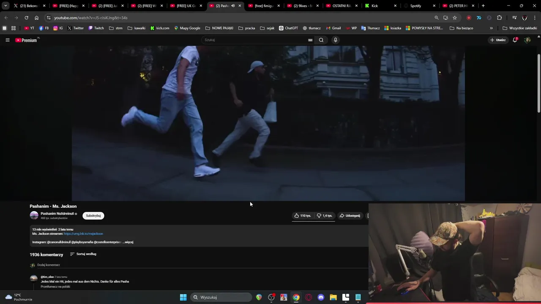Viewport: 541px width, 304px height.
Task: Click the video player to pause
Action: (x=268, y=123)
